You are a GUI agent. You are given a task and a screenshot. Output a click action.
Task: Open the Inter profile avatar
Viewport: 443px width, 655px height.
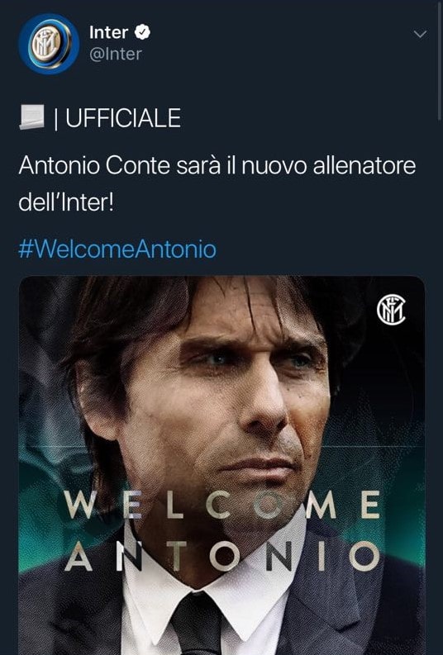coord(49,44)
